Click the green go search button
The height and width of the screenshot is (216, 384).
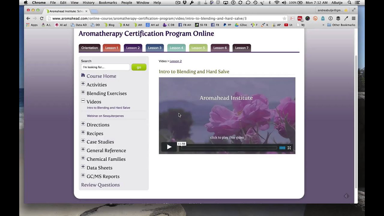[x=139, y=67]
